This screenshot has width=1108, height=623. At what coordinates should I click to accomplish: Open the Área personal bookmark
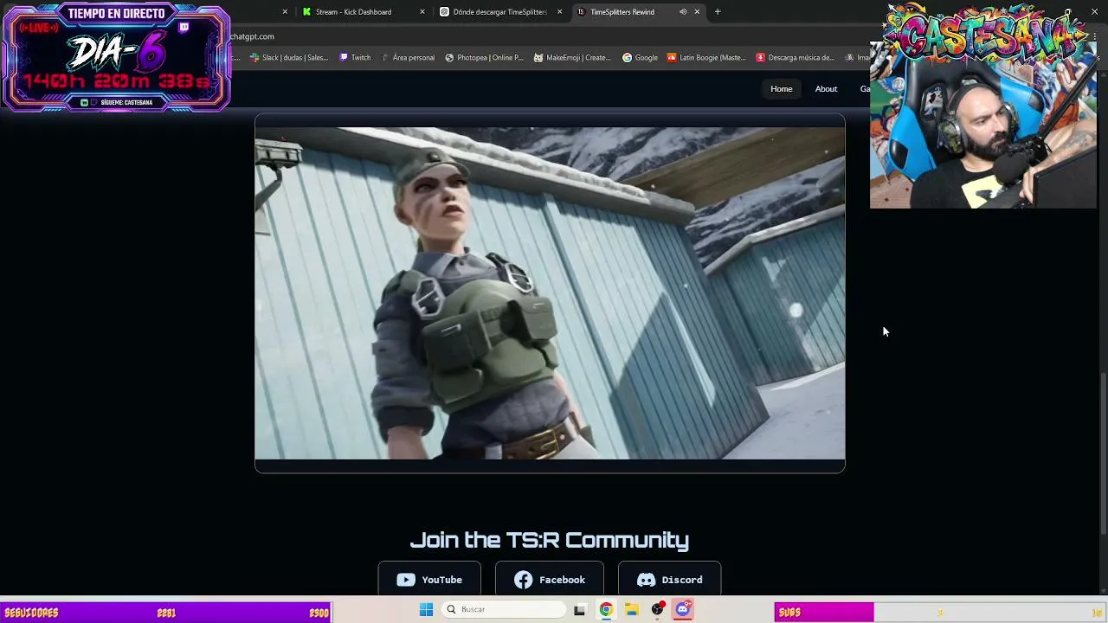[x=408, y=58]
